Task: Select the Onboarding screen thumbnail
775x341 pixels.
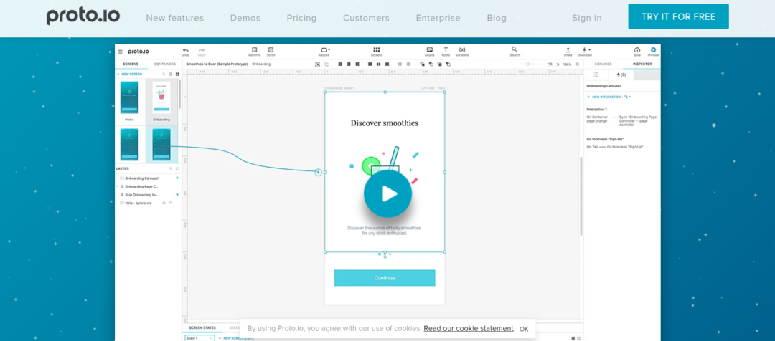Action: pos(161,97)
